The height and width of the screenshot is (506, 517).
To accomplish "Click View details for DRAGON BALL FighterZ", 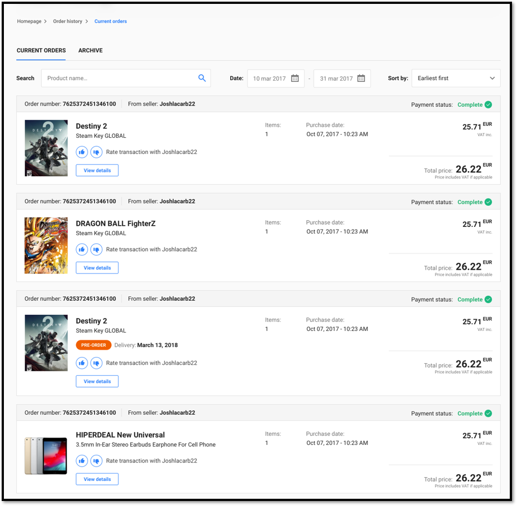I will [97, 267].
